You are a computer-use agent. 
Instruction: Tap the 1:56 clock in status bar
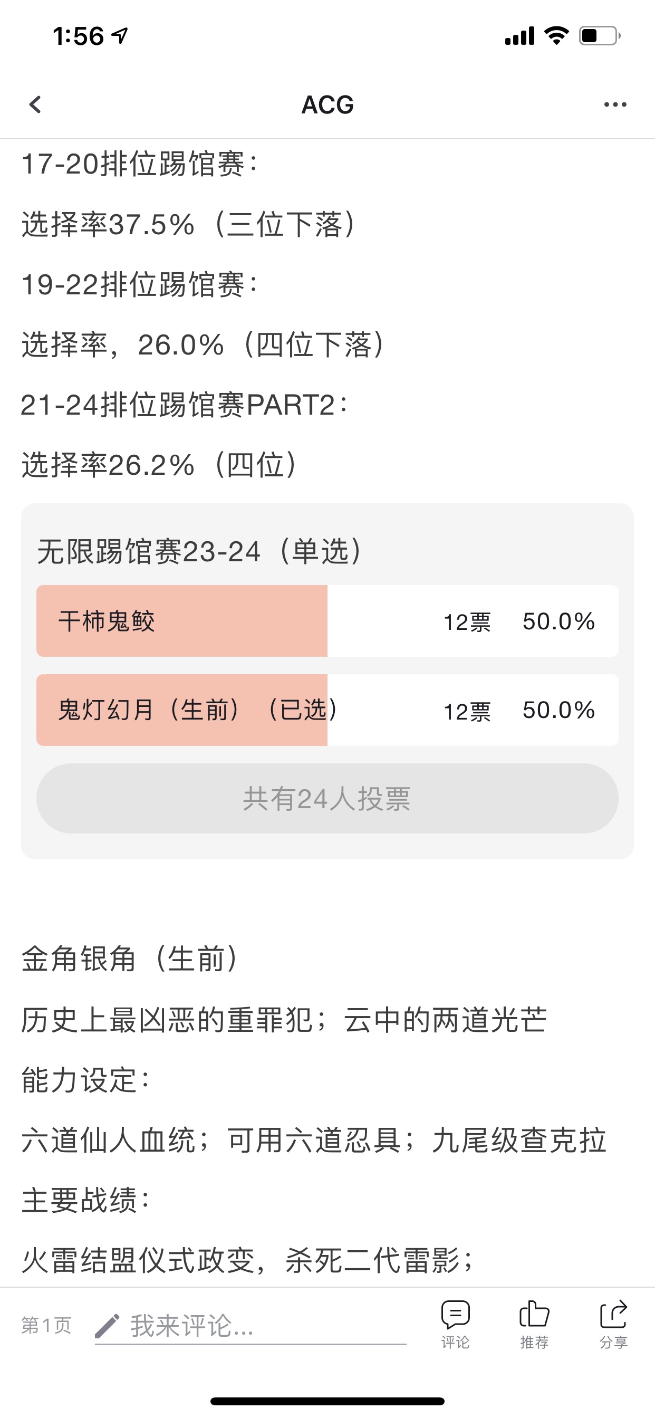click(x=78, y=36)
